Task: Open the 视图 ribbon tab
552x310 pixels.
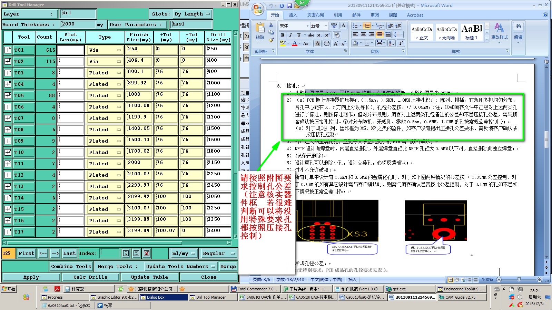Action: tap(393, 15)
